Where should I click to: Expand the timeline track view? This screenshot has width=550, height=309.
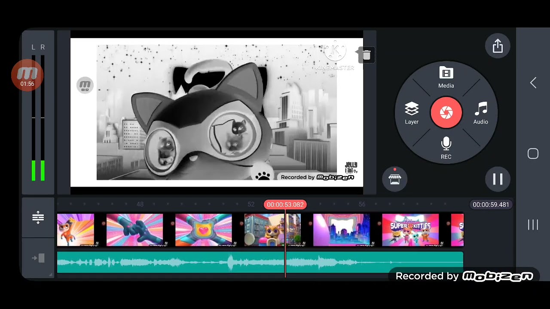point(38,218)
